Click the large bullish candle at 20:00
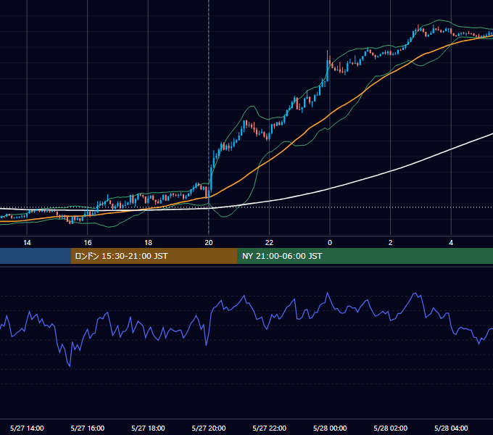Screen dimensions: 493x435 tap(211, 178)
